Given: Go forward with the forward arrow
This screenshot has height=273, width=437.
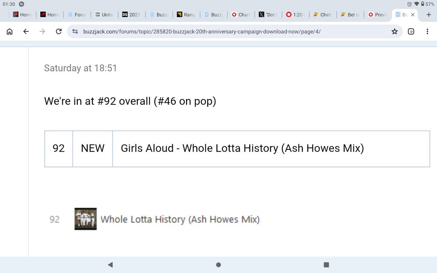Looking at the screenshot, I should tap(42, 32).
